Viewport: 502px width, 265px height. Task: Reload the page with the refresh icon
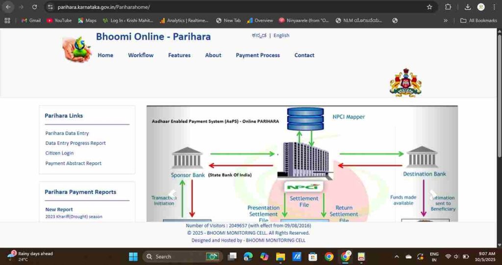(x=34, y=7)
